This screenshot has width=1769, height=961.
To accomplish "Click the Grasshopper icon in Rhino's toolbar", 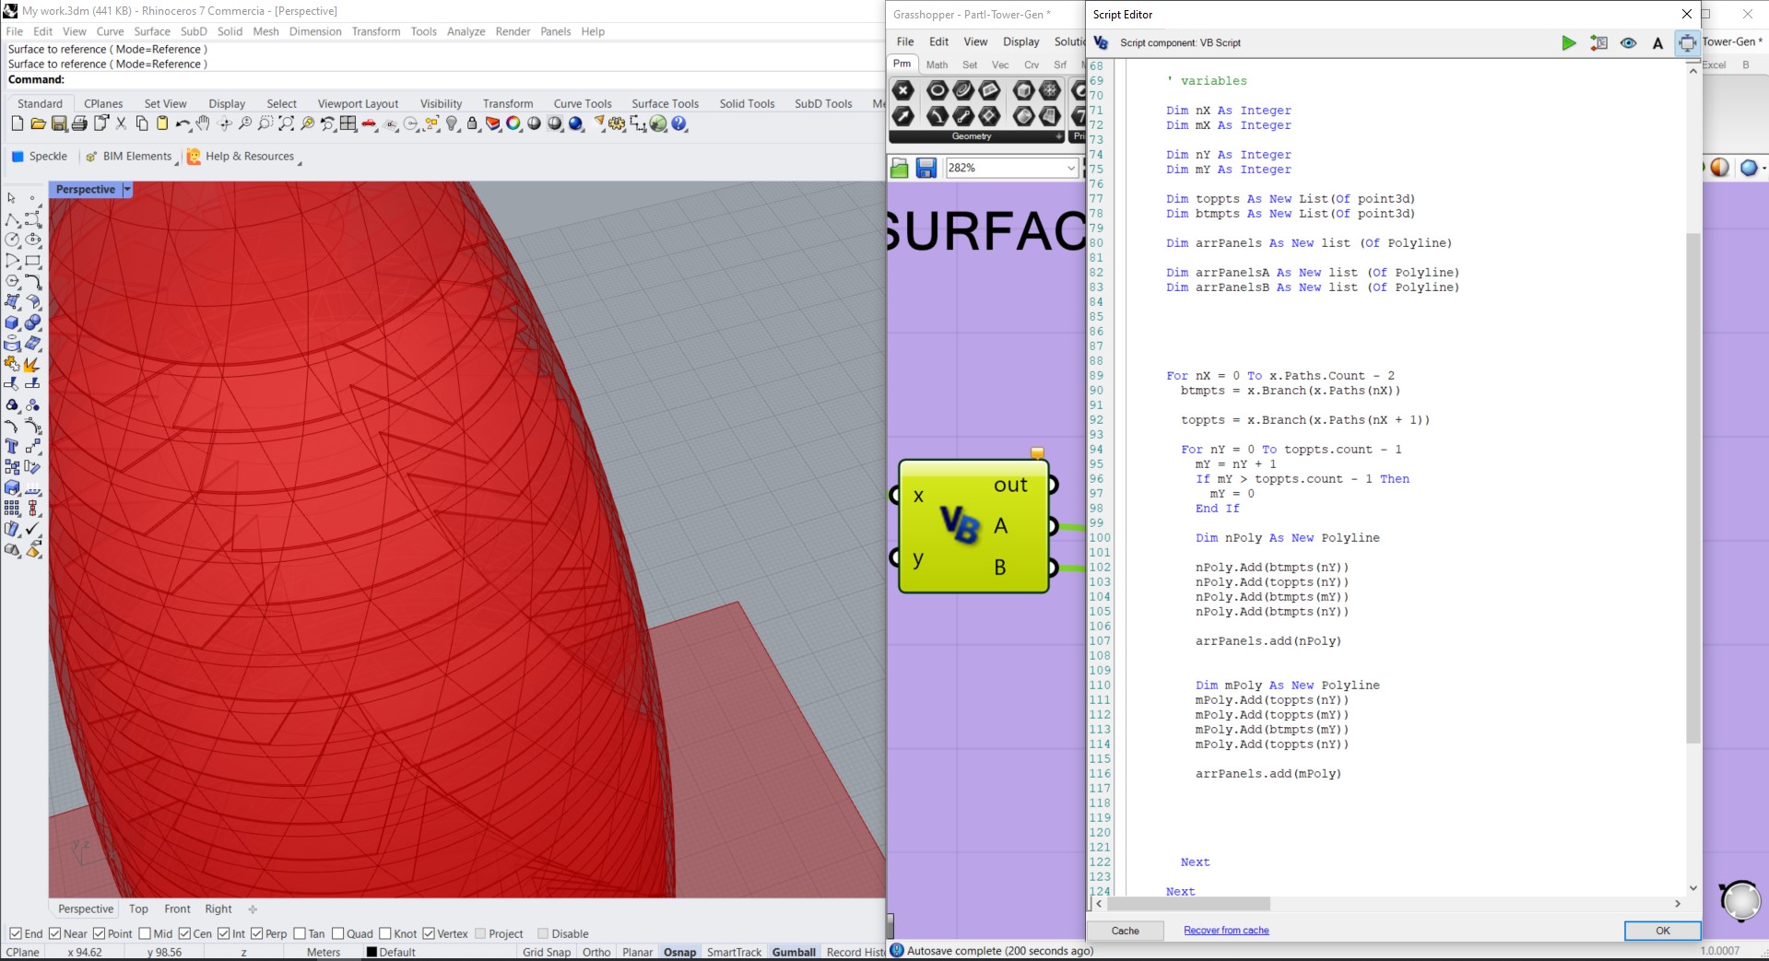I will [658, 123].
